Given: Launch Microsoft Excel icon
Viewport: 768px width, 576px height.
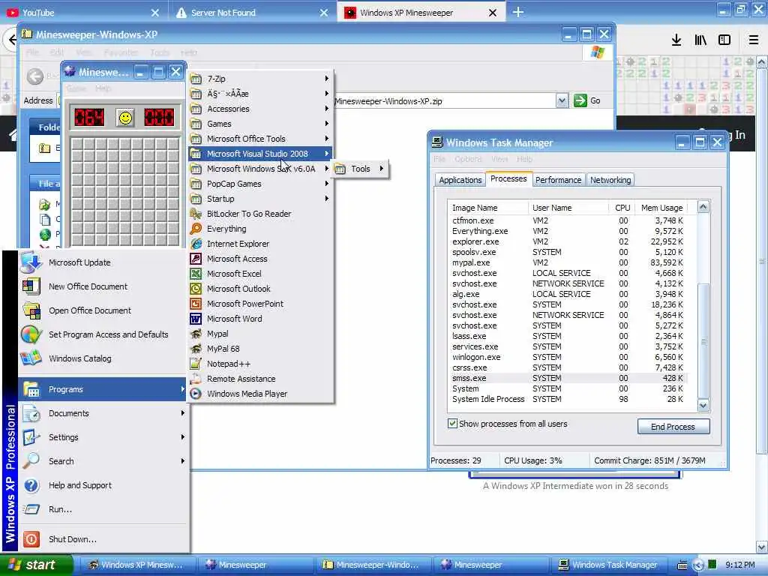Looking at the screenshot, I should coord(196,274).
